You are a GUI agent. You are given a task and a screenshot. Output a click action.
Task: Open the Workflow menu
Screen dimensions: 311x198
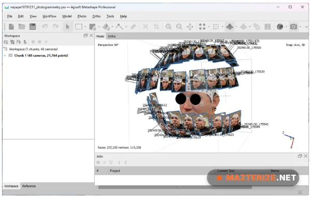(49, 16)
